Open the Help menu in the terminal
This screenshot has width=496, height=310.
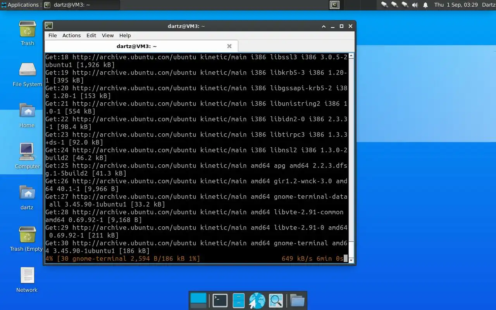tap(125, 35)
